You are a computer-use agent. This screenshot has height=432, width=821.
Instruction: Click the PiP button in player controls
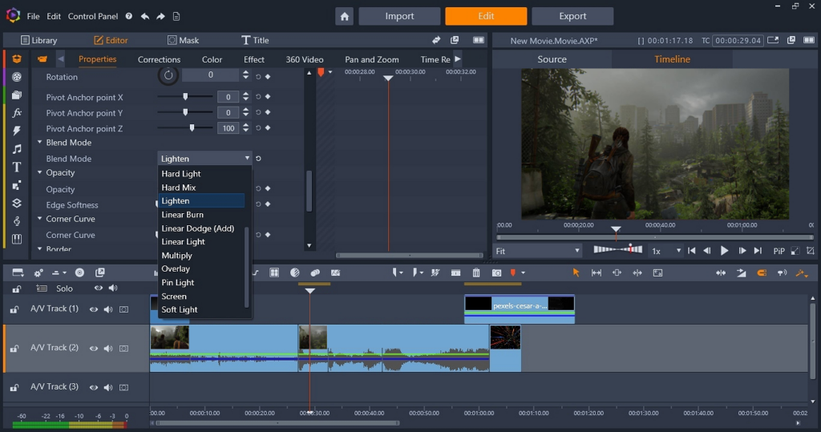coord(779,251)
